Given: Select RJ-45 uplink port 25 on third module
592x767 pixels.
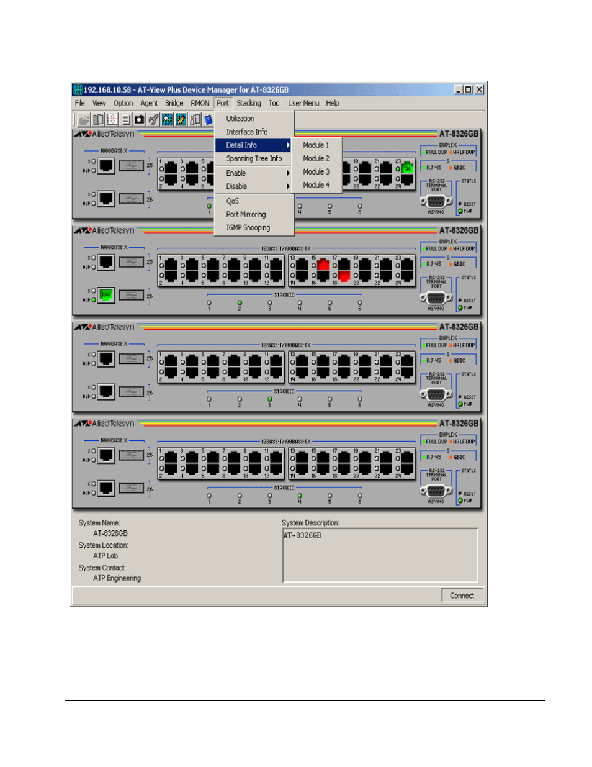Looking at the screenshot, I should click(106, 359).
